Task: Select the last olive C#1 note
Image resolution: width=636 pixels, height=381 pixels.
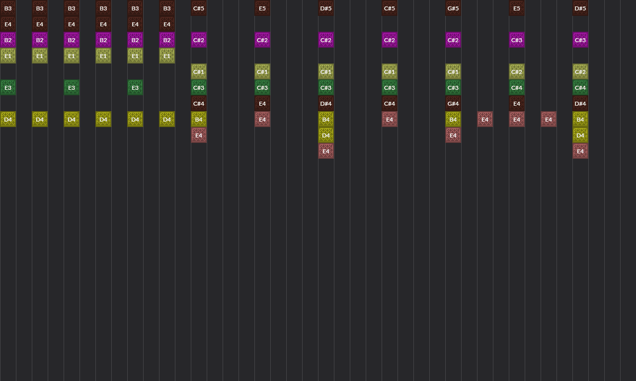Action: point(453,71)
